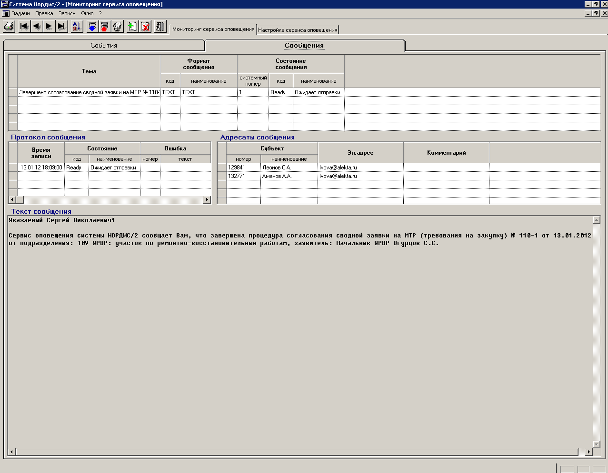Click the recipient name Леонов С.А.
The image size is (608, 473).
coord(289,168)
